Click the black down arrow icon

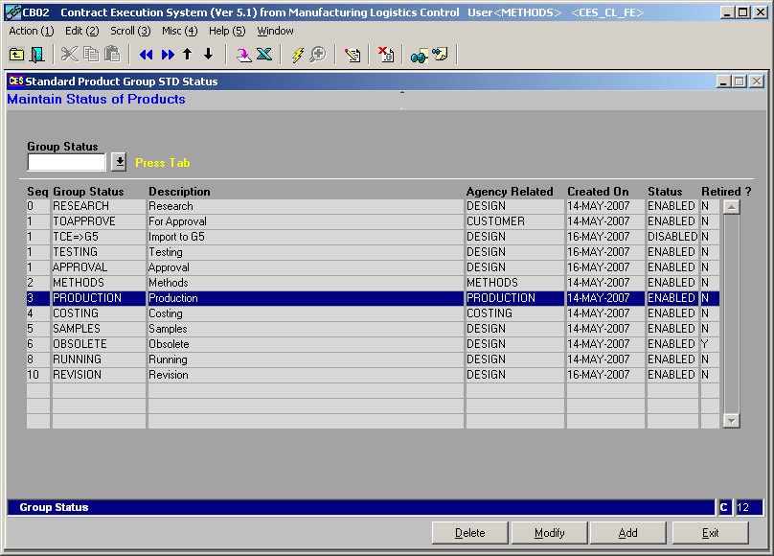(208, 55)
